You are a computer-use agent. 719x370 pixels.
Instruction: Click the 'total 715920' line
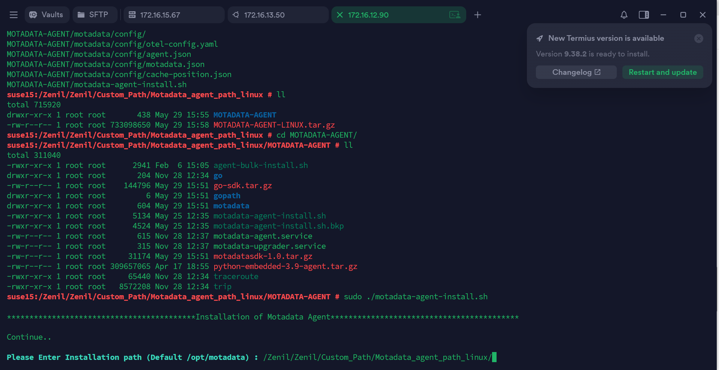pos(34,105)
